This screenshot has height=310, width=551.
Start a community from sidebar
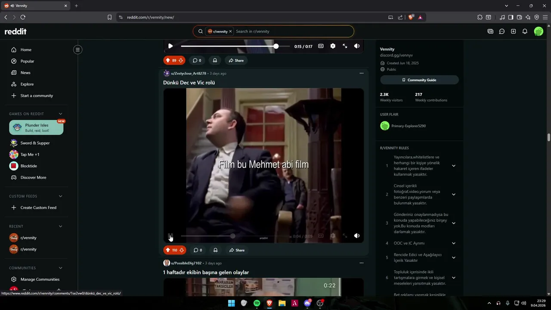pos(37,96)
